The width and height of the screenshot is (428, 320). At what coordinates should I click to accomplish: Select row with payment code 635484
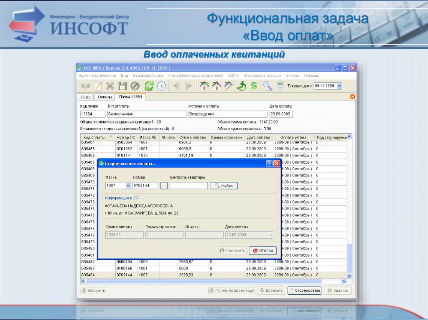coord(214,275)
